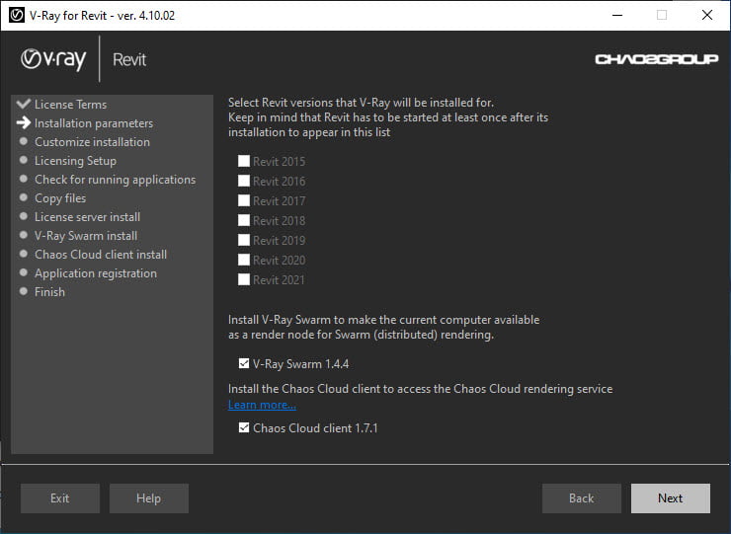Click the Revit label in header

tap(129, 59)
